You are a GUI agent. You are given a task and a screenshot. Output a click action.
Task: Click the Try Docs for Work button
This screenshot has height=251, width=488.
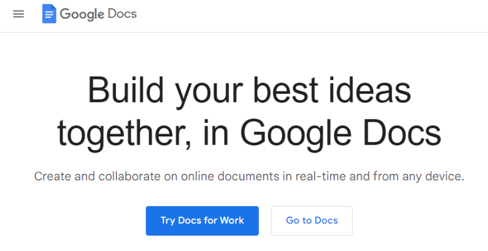[202, 221]
